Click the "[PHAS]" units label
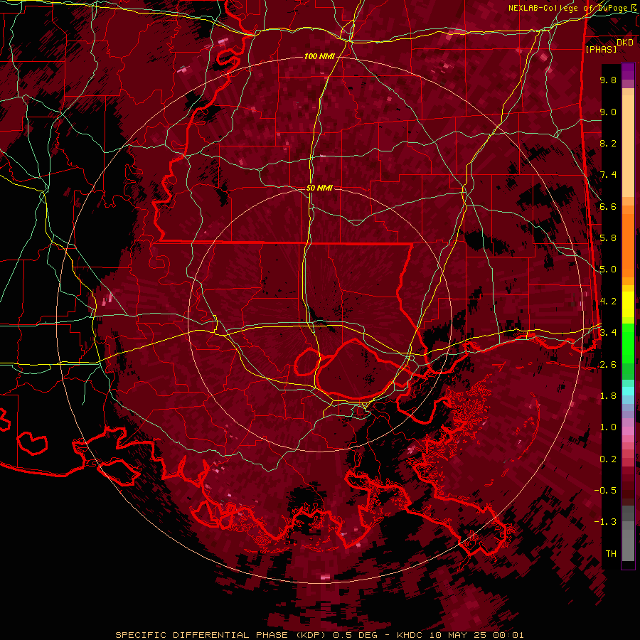The image size is (640, 640). (x=601, y=50)
